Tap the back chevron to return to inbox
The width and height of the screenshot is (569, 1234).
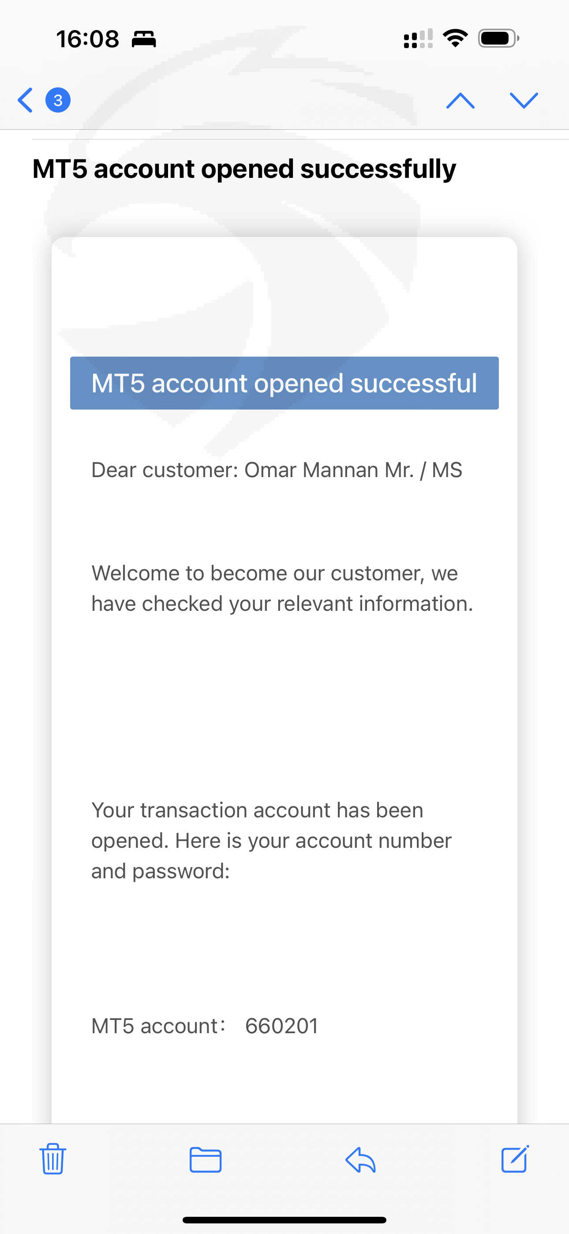25,100
